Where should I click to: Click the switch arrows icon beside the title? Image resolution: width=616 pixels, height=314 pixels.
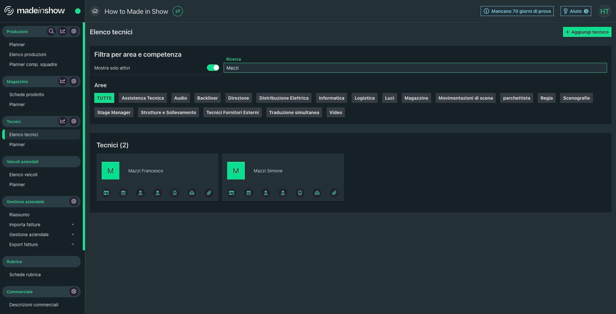coord(178,12)
